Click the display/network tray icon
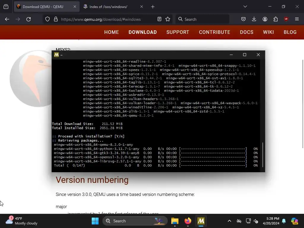Image resolution: width=304 pixels, height=228 pixels. click(248, 221)
